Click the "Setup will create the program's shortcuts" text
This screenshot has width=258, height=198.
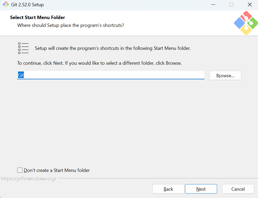(x=113, y=48)
